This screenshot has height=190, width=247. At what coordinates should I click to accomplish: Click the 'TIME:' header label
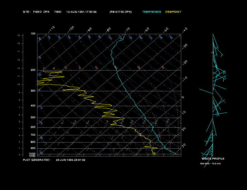pos(58,12)
